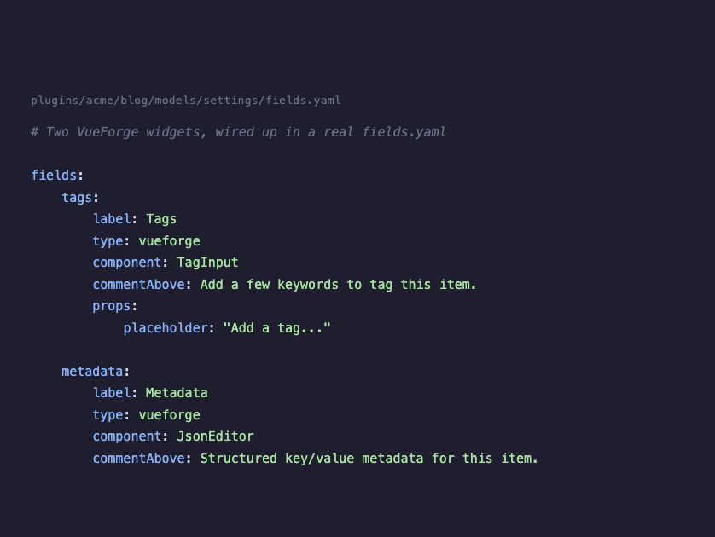The width and height of the screenshot is (715, 537).
Task: Click the component key under tags
Action: click(127, 263)
